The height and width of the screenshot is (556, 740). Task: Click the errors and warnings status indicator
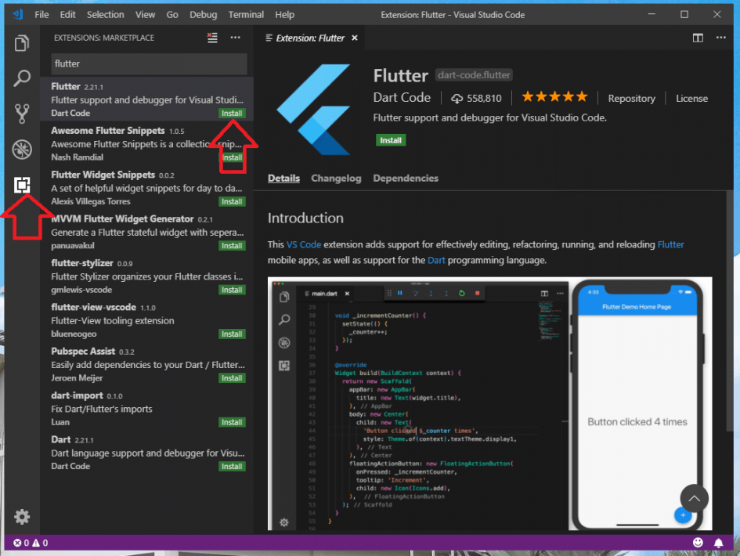pos(31,543)
